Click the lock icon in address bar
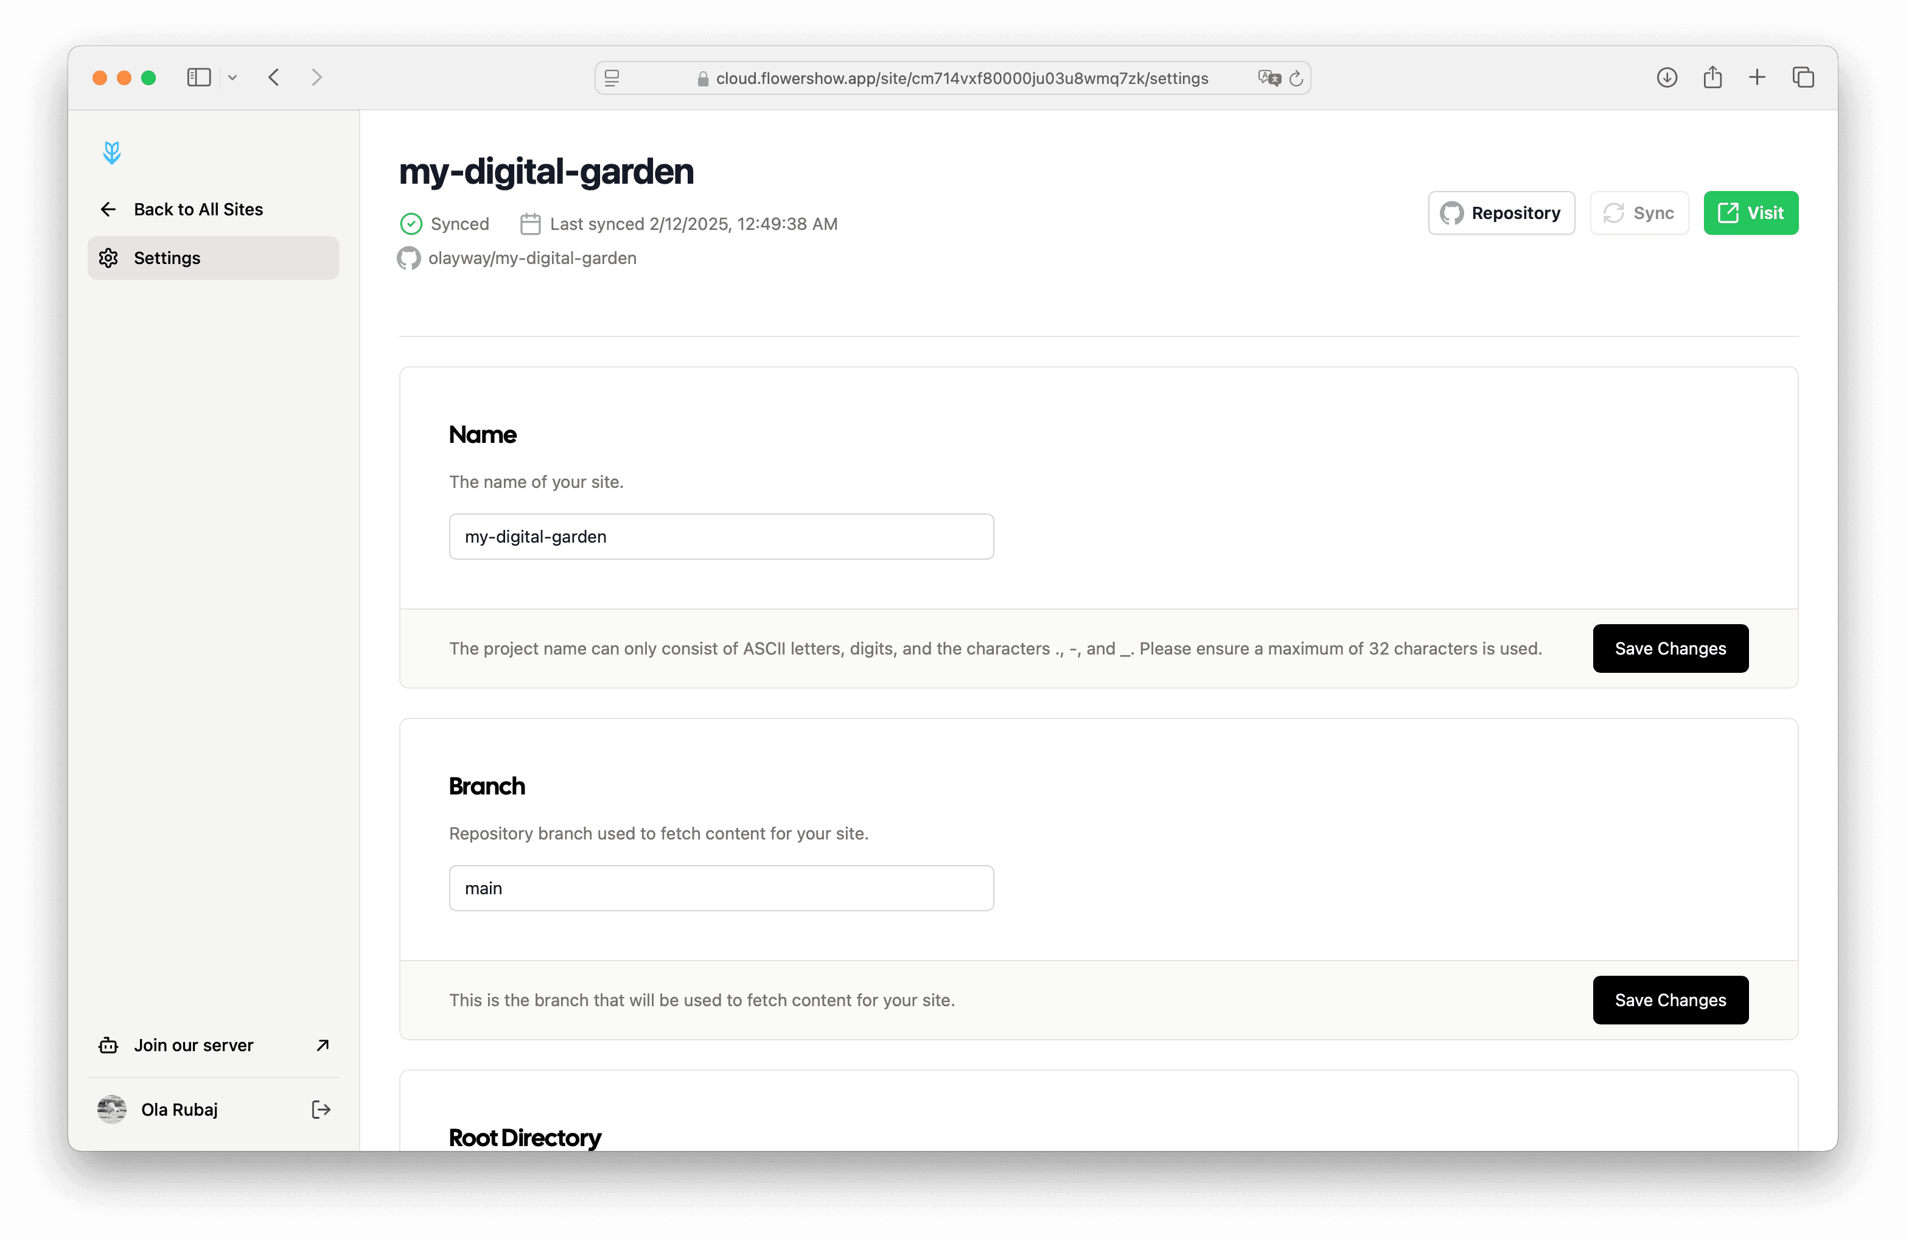The width and height of the screenshot is (1906, 1241). coord(703,78)
